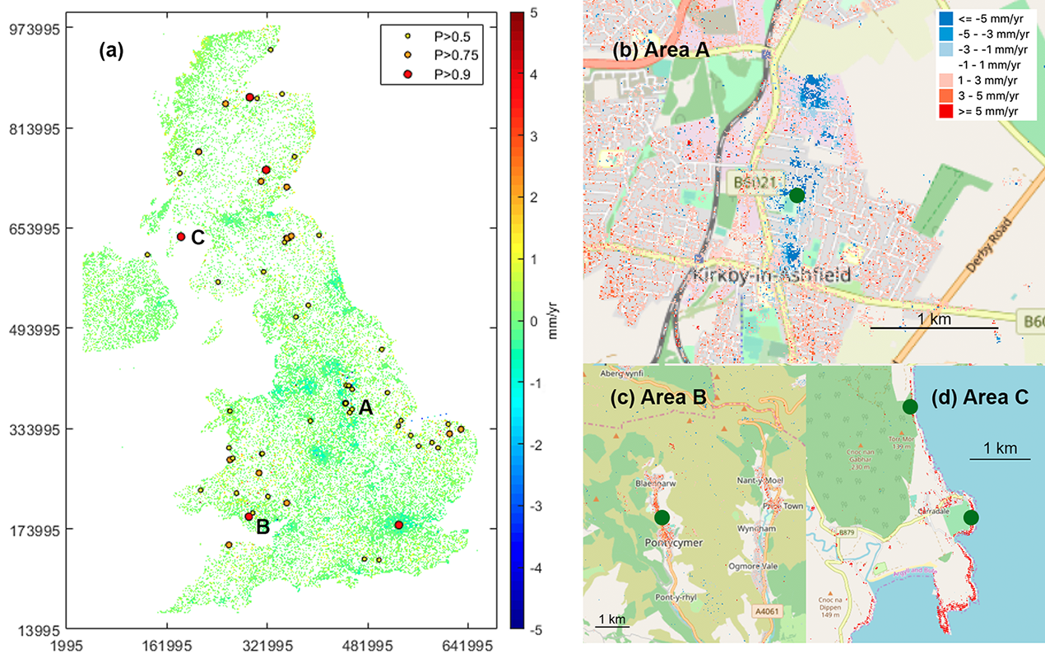Click the x-axis tick label 1995
Screen dimensions: 1045x658
[67, 647]
